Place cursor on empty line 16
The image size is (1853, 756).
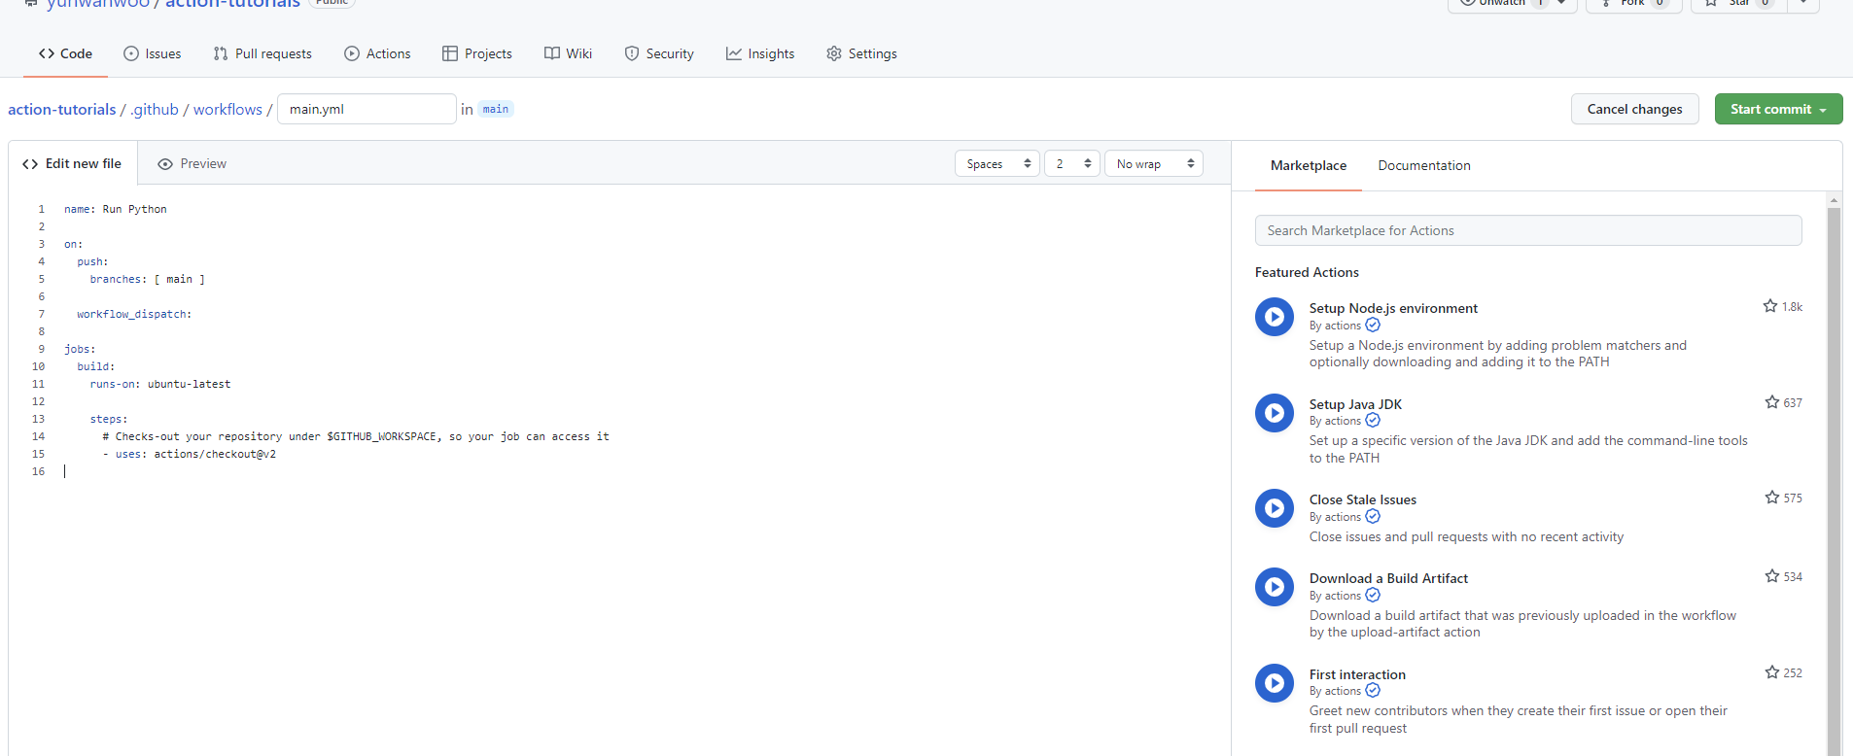click(x=642, y=471)
